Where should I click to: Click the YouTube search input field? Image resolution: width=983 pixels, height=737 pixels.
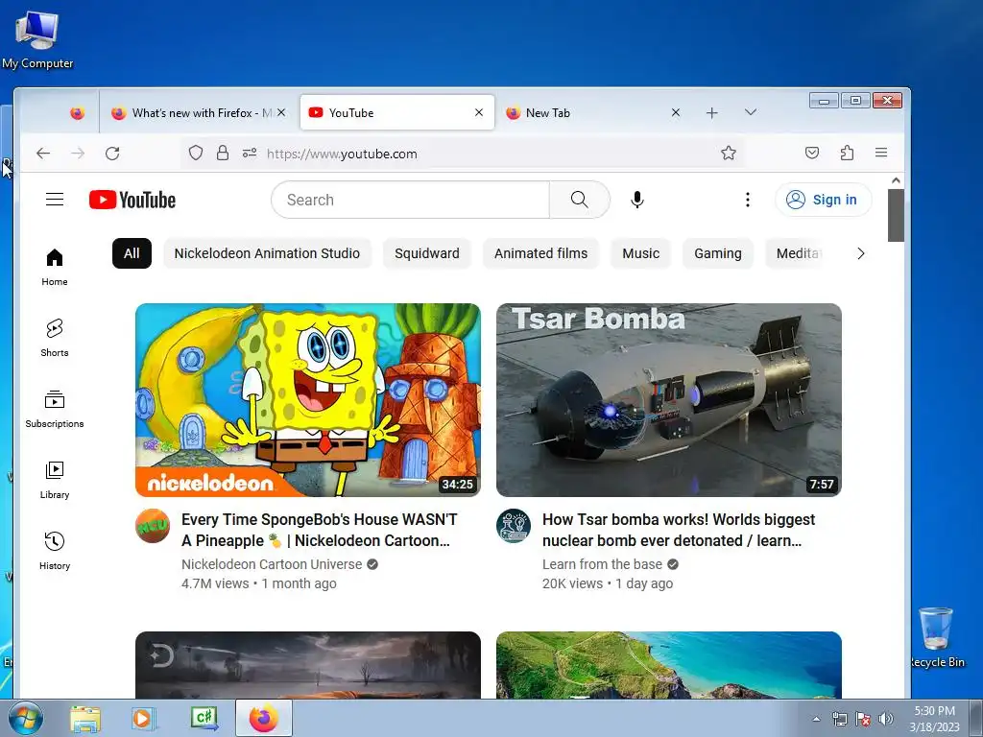click(411, 200)
